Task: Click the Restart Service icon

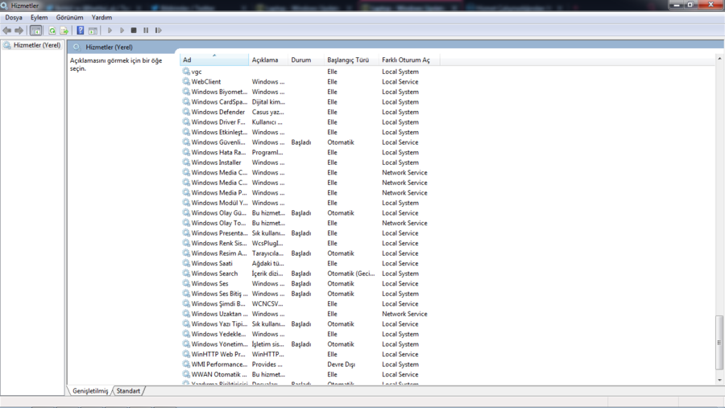Action: [x=158, y=31]
